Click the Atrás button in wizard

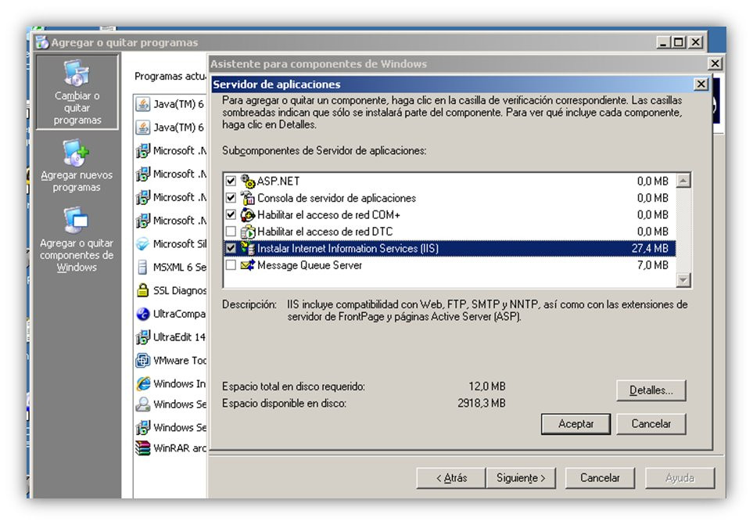pos(451,478)
